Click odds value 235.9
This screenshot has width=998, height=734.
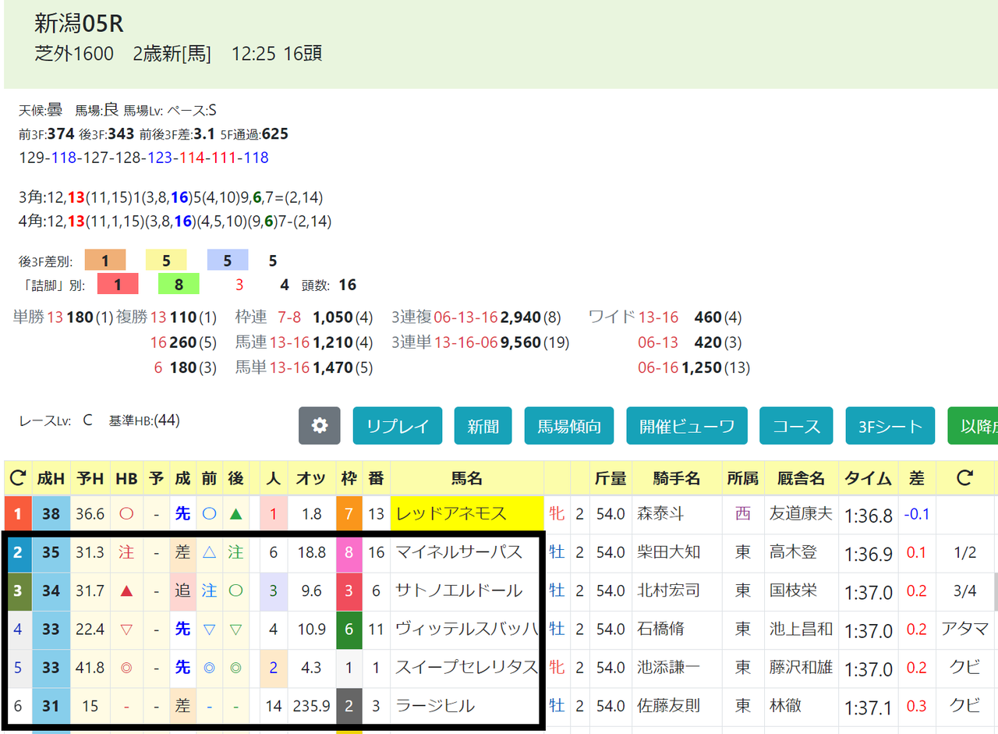pyautogui.click(x=311, y=706)
